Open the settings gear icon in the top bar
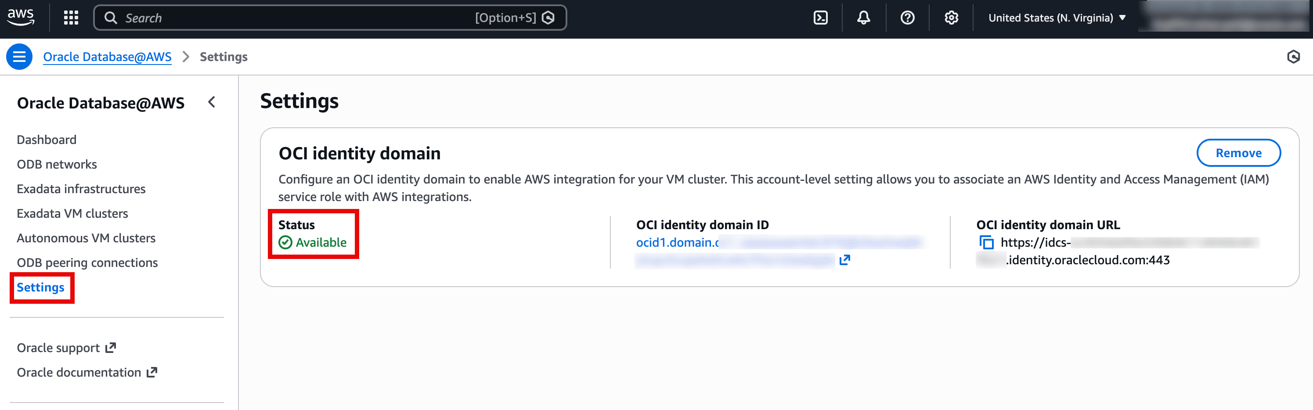The width and height of the screenshot is (1313, 410). click(x=951, y=18)
